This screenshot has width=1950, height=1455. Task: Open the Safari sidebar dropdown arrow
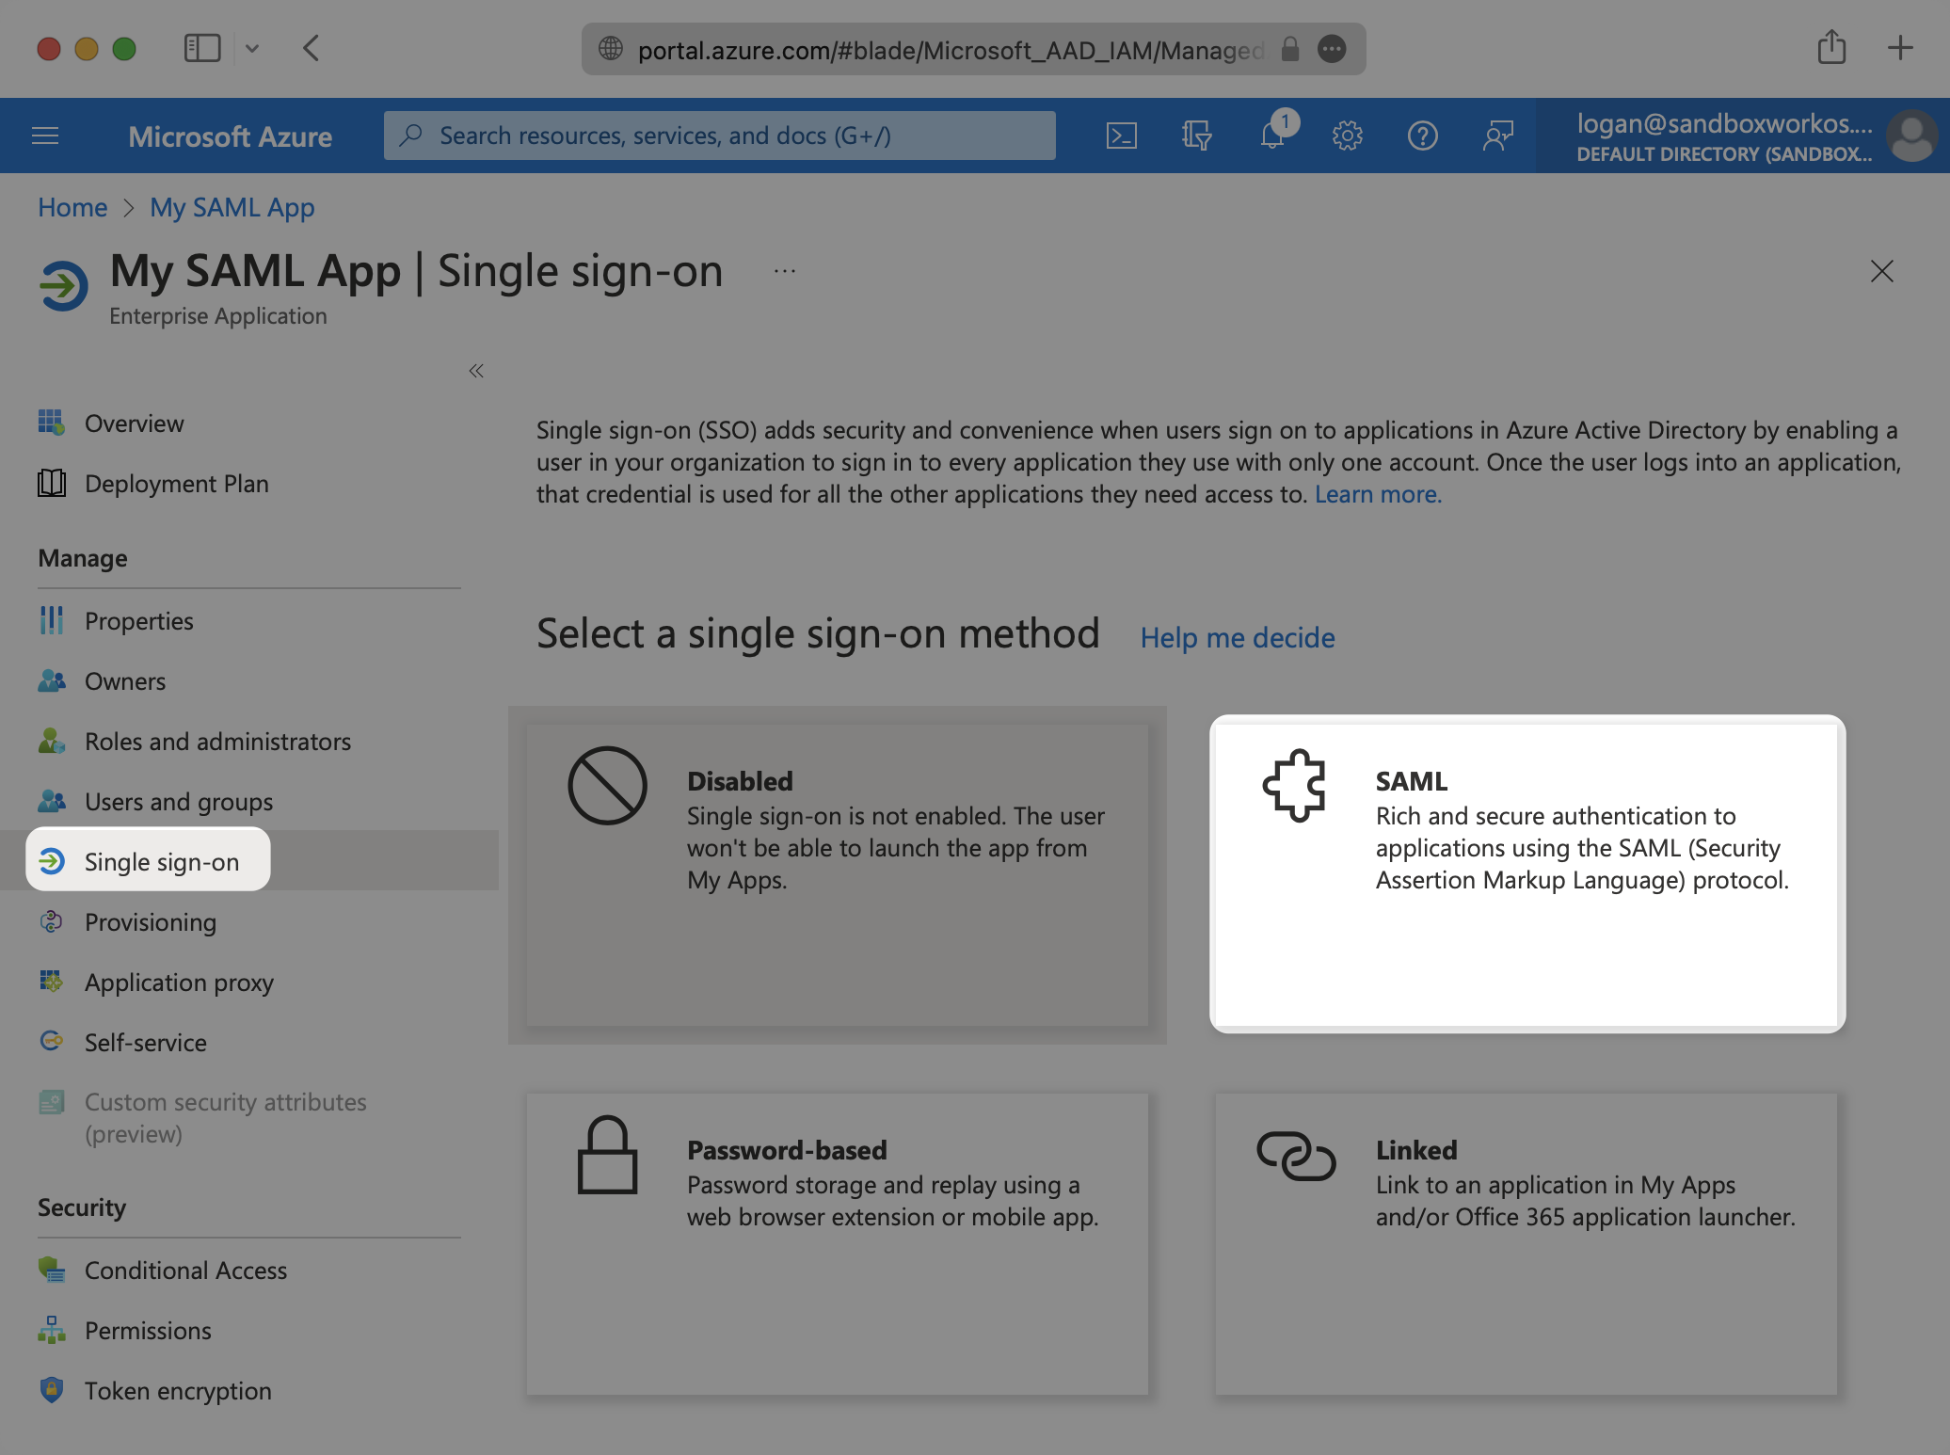click(x=252, y=48)
